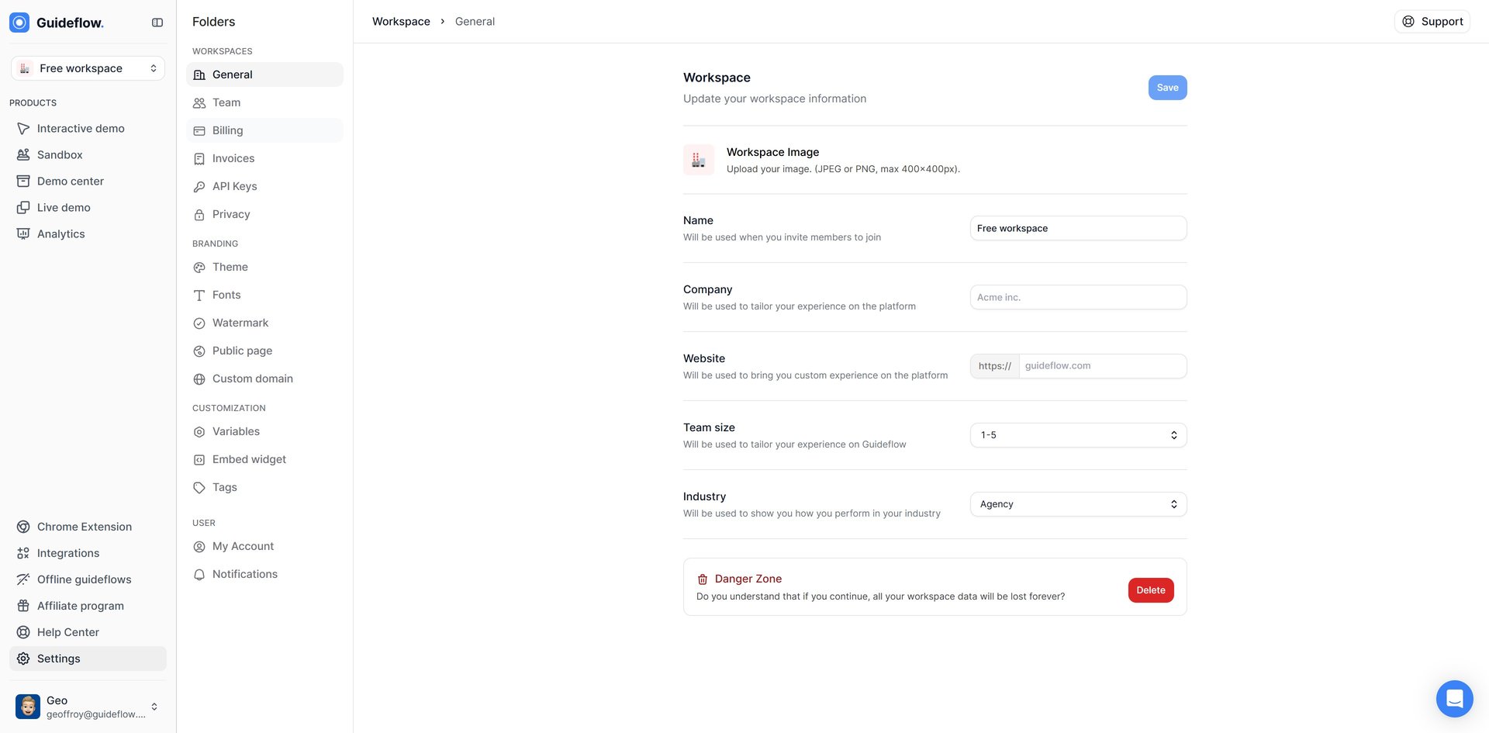Open the chat widget bubble

coord(1454,698)
